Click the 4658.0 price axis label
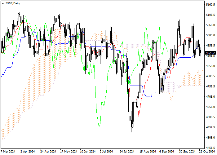Viewport: 217px width, 155px height. [210, 107]
